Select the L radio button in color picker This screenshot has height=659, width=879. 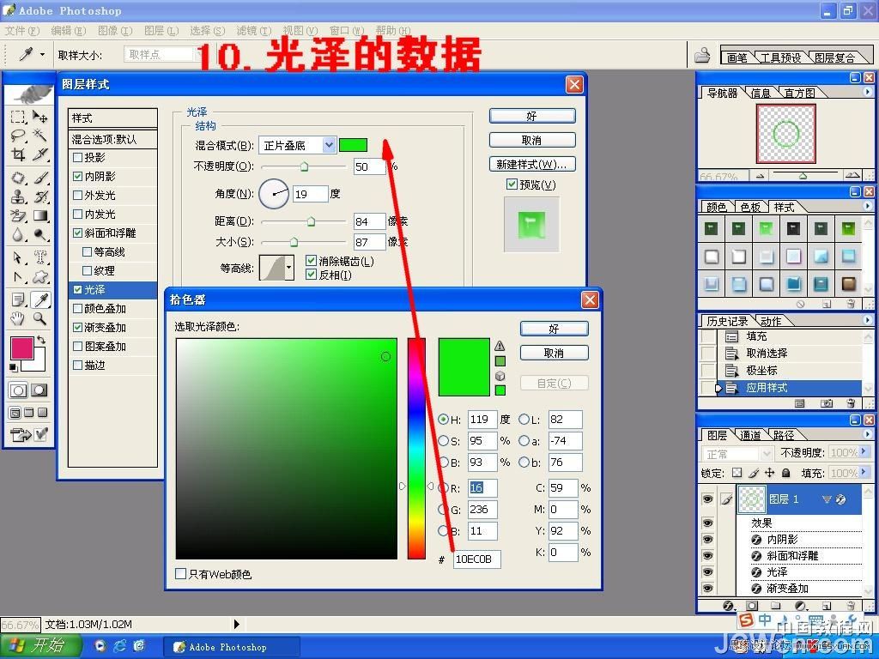point(524,419)
